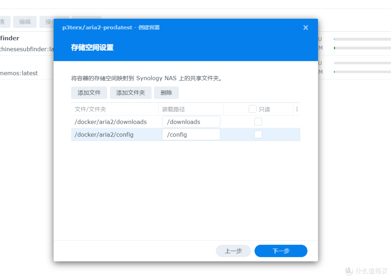This screenshot has width=391, height=279.
Task: Enable read-only for the /config mapping
Action: tap(258, 134)
